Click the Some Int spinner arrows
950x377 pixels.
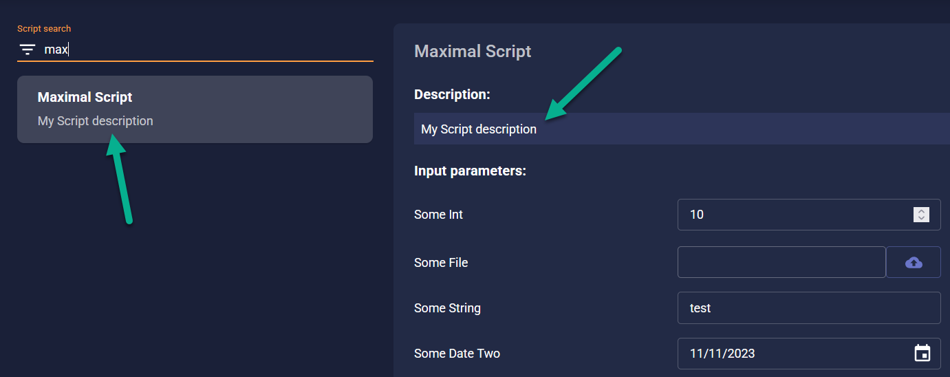[921, 215]
